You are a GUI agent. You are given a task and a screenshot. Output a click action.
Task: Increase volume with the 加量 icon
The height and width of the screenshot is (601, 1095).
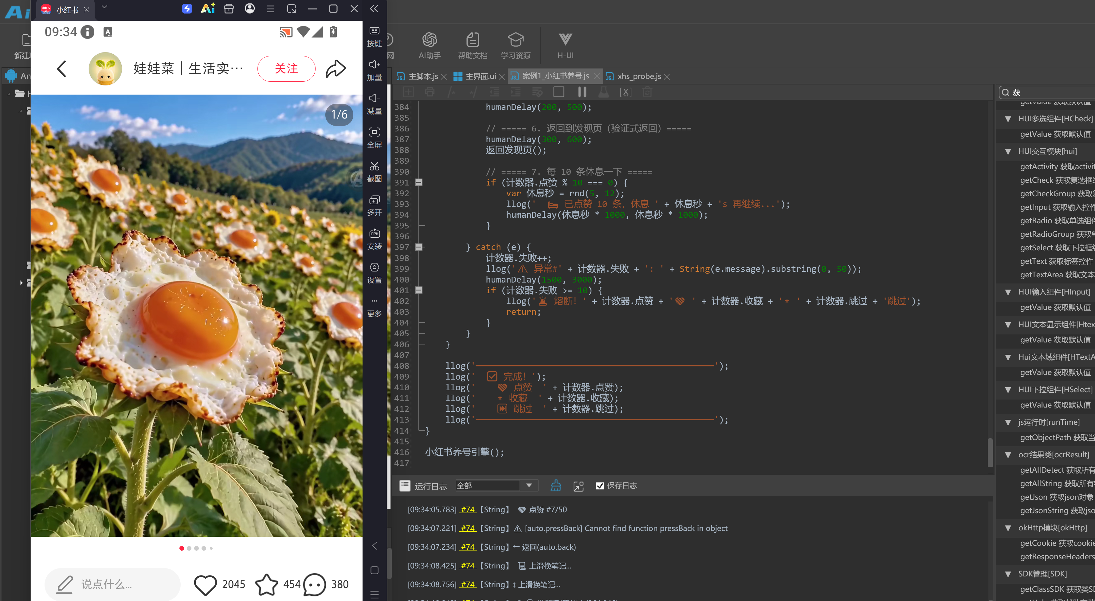click(x=374, y=70)
